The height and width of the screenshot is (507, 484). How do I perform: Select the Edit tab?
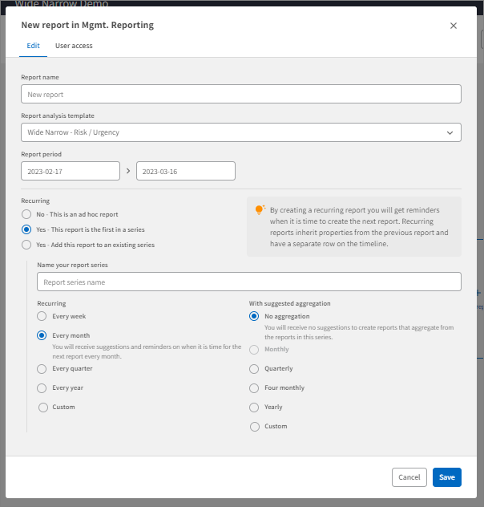(x=33, y=46)
